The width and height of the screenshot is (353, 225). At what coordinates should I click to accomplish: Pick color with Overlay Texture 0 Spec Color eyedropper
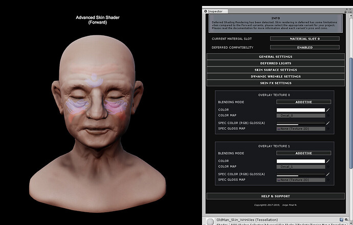(328, 123)
